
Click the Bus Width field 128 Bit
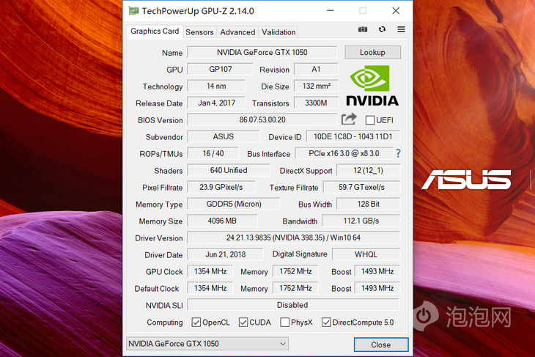(368, 204)
